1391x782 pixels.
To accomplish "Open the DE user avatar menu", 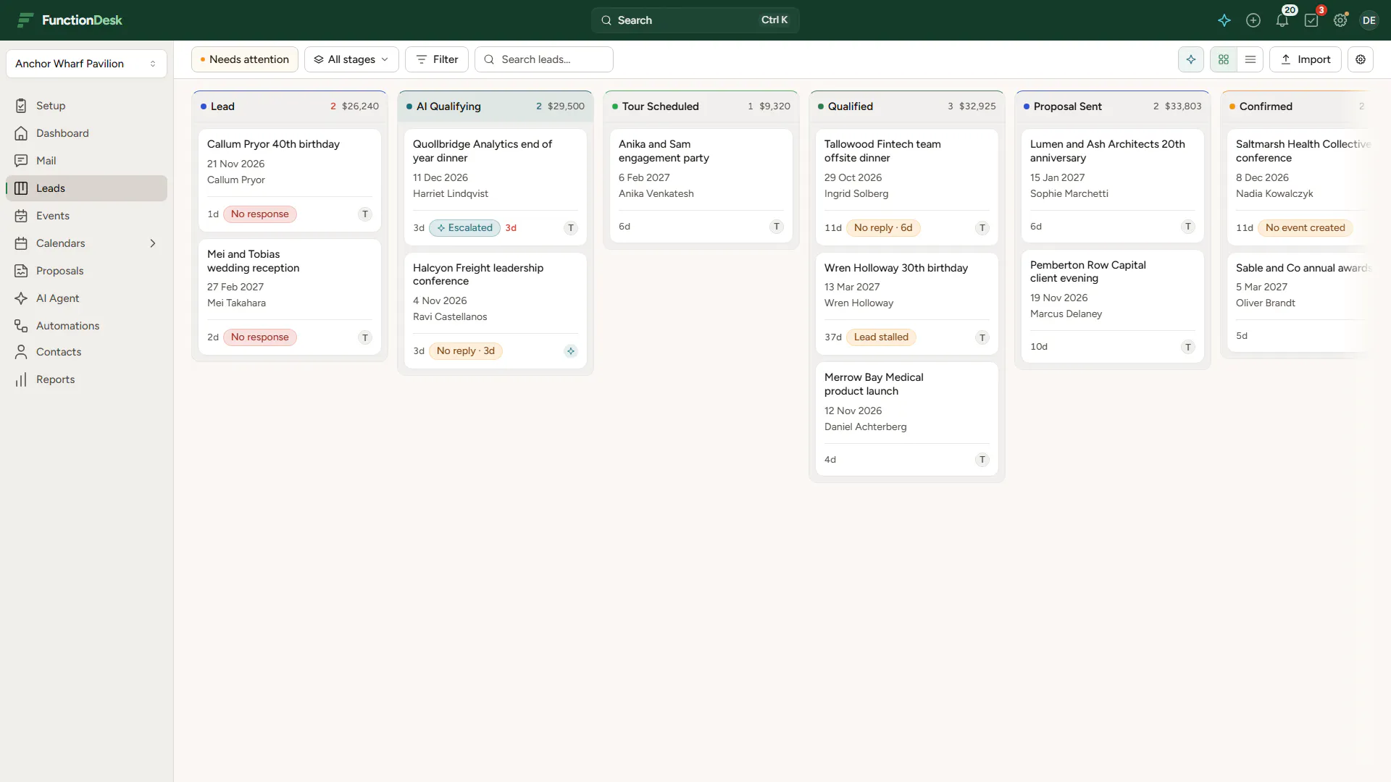I will point(1369,20).
